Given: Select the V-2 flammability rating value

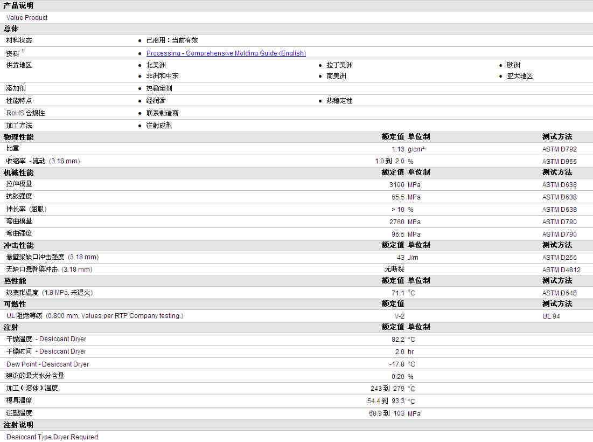Looking at the screenshot, I should (x=399, y=316).
